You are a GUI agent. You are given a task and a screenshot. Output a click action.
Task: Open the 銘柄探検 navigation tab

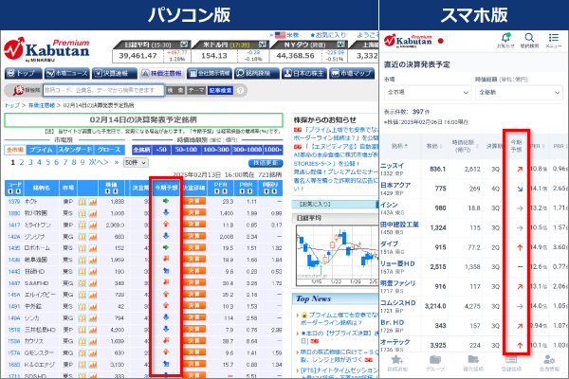tap(257, 74)
